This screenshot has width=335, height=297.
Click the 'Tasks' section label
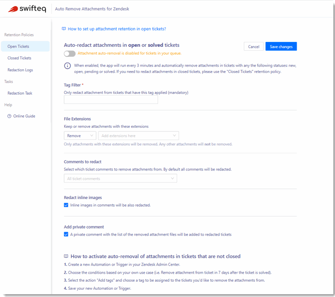pyautogui.click(x=8, y=81)
